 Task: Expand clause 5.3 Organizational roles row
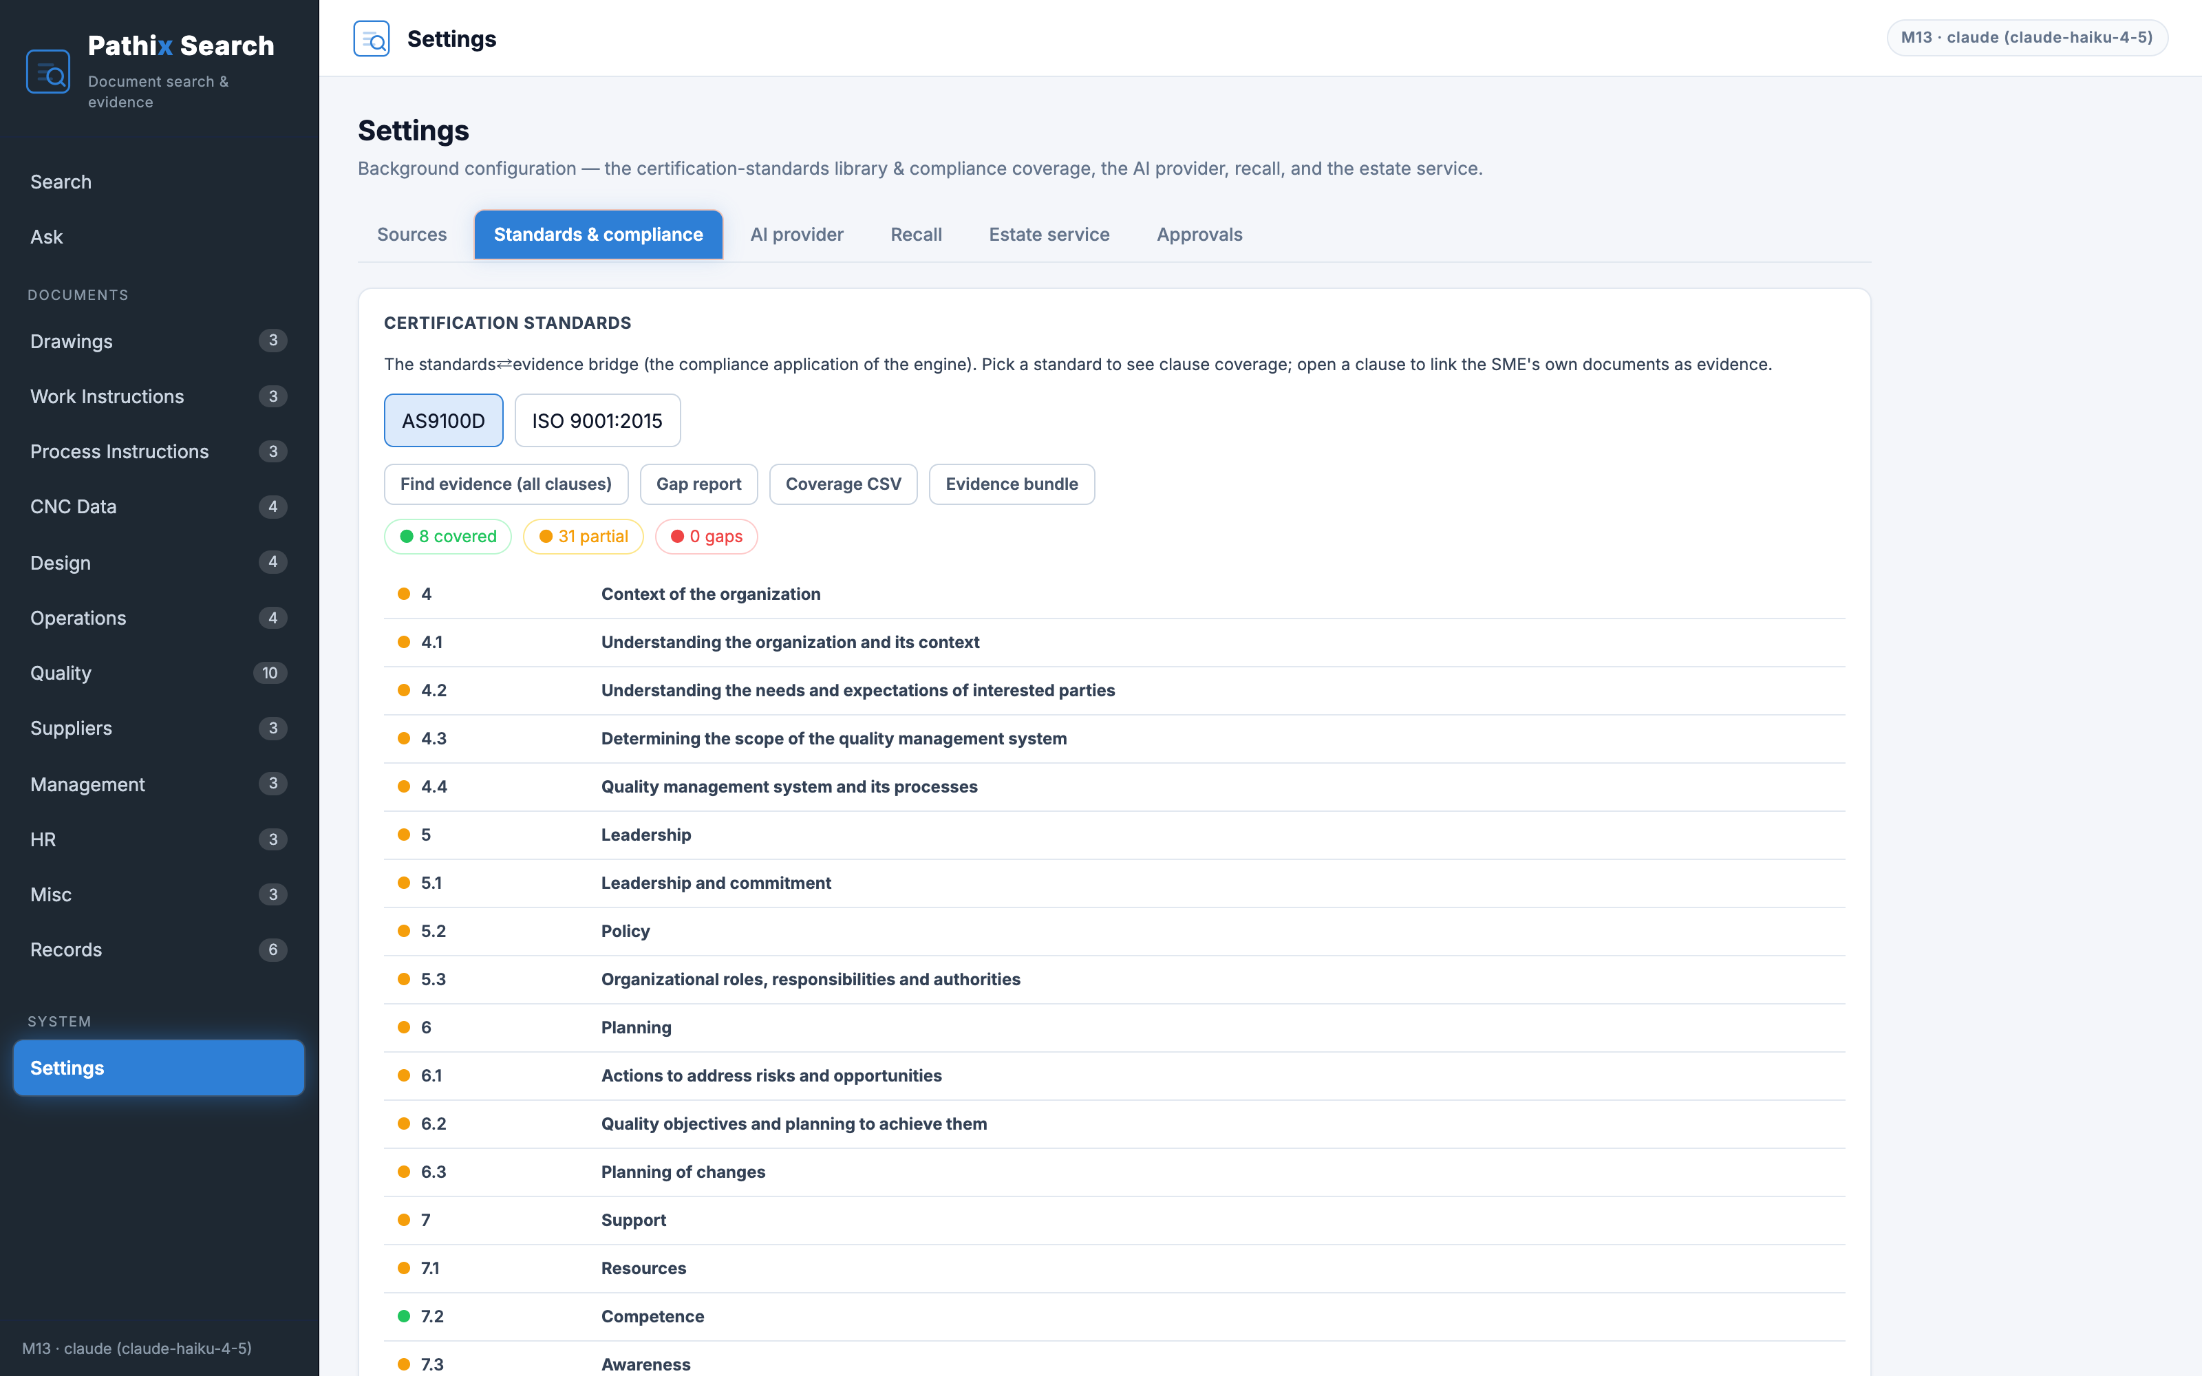pyautogui.click(x=1115, y=980)
